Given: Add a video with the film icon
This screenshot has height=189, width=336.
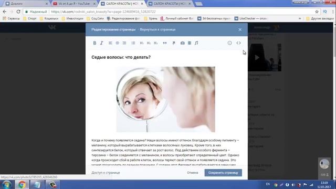Looking at the screenshot, I should (x=190, y=43).
